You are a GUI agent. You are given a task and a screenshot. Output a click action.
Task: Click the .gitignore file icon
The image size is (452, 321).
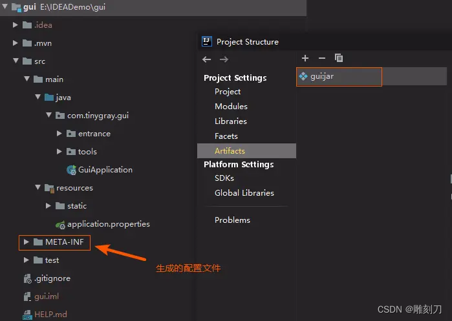tap(27, 278)
